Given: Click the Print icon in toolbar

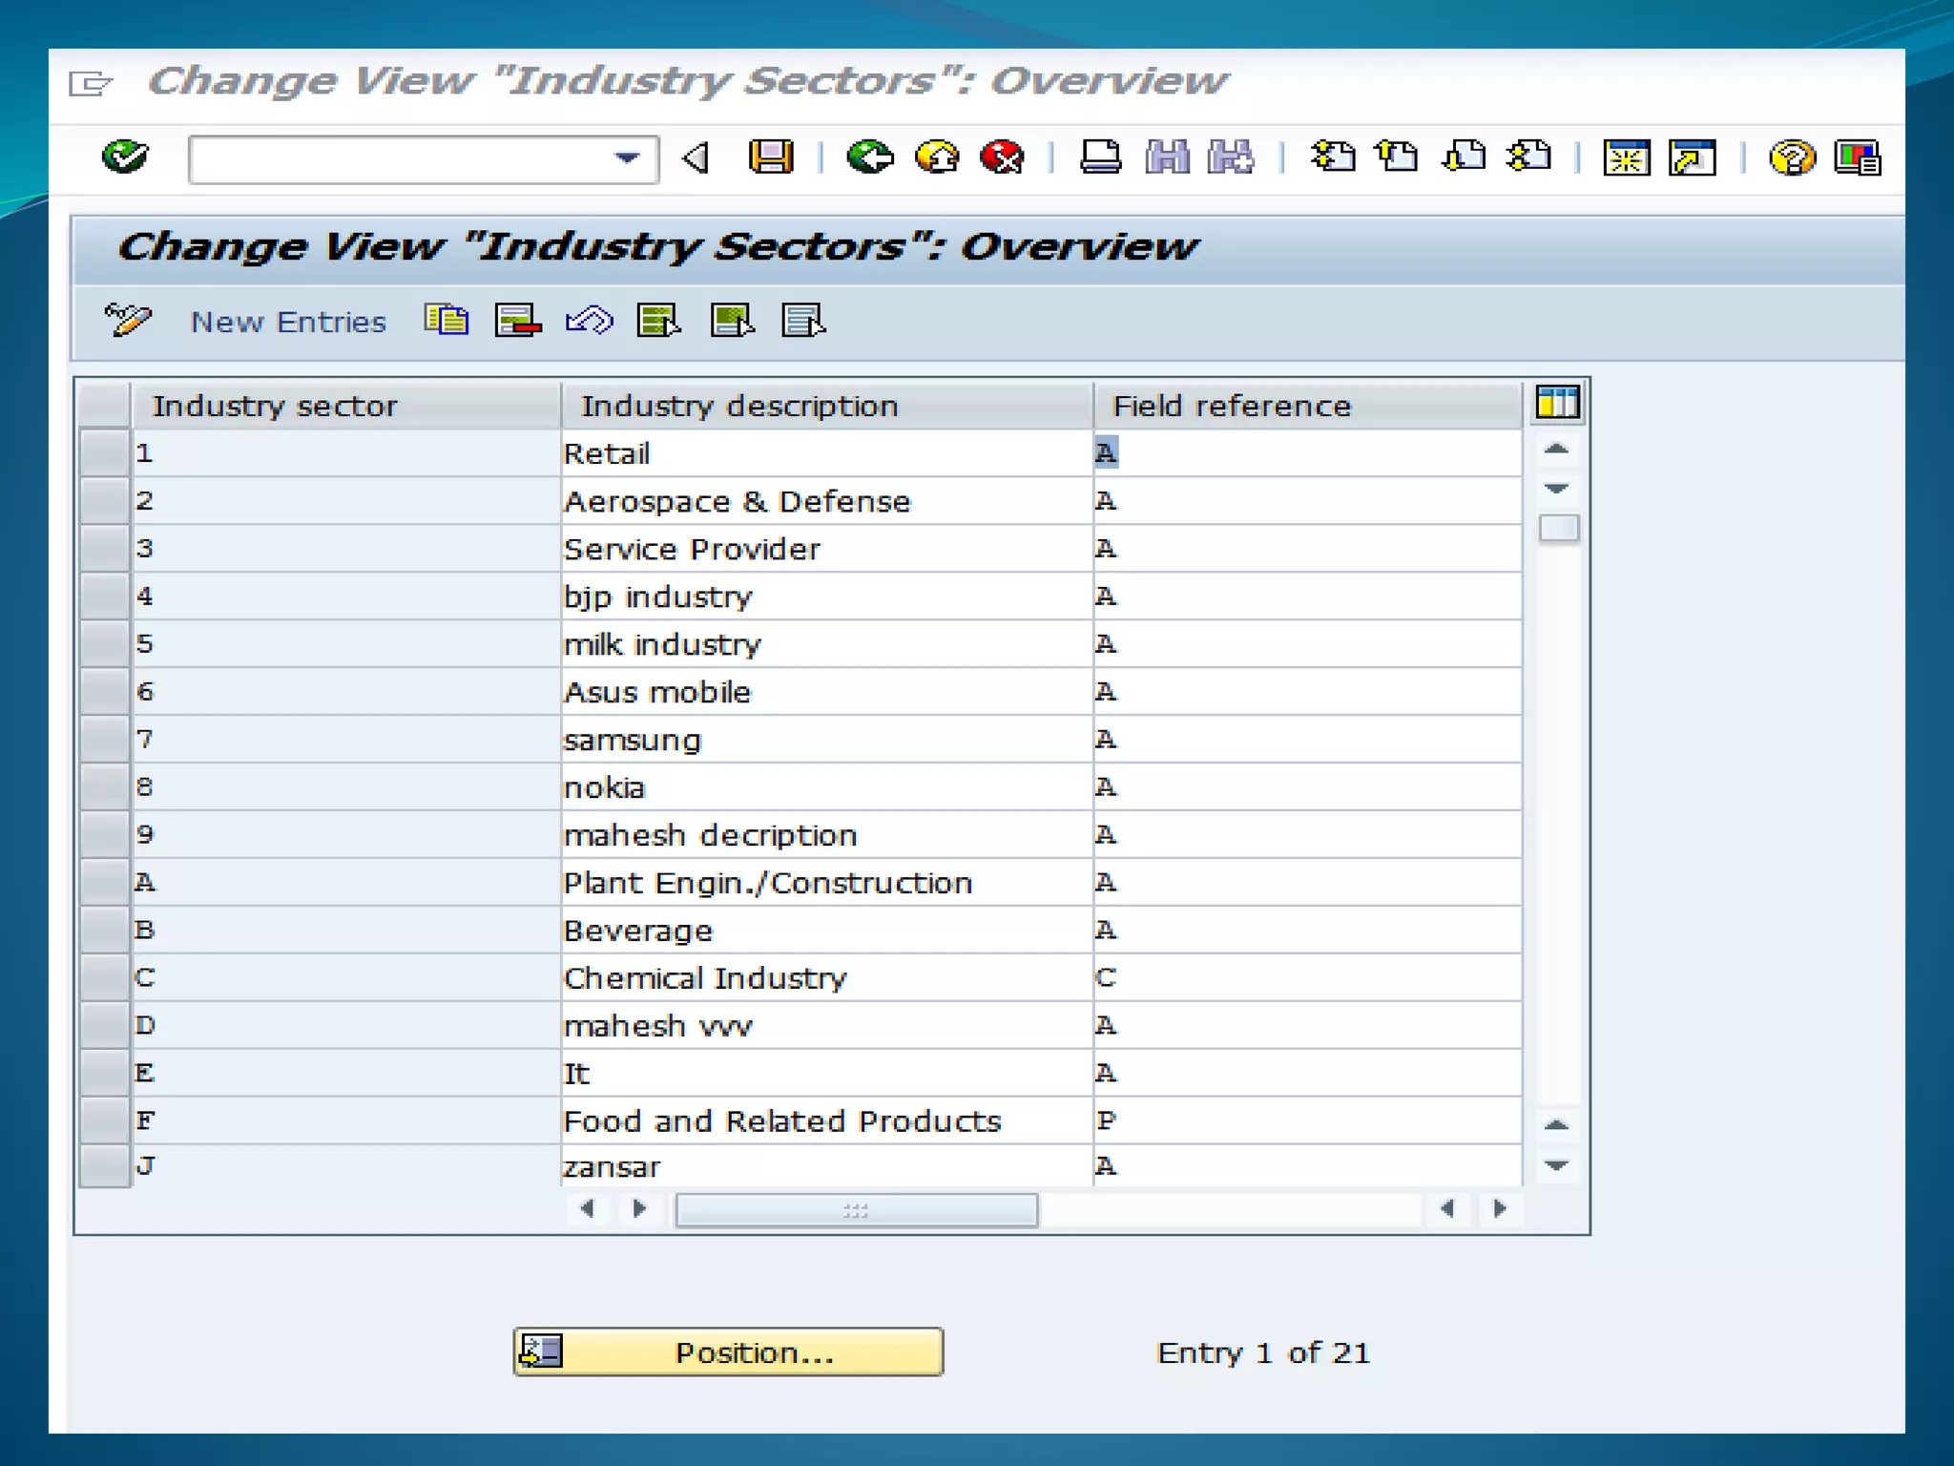Looking at the screenshot, I should click(1100, 157).
